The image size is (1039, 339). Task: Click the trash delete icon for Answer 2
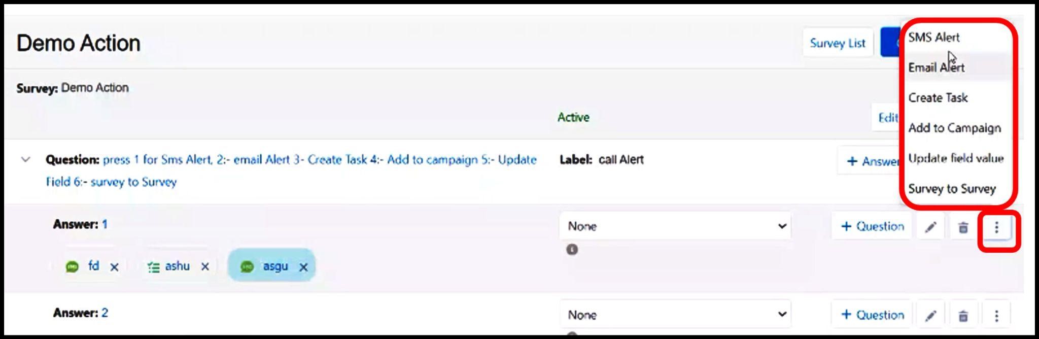[x=963, y=316]
